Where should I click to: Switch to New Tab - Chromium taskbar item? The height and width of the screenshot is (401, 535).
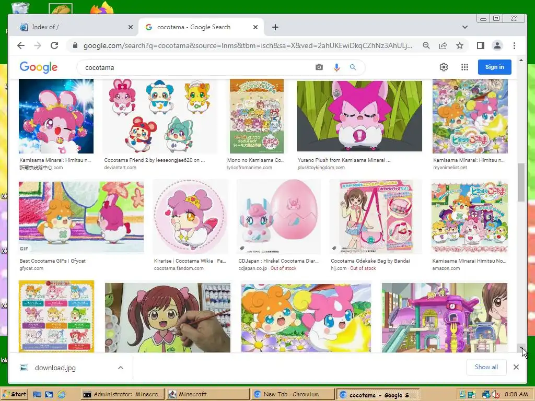click(293, 395)
